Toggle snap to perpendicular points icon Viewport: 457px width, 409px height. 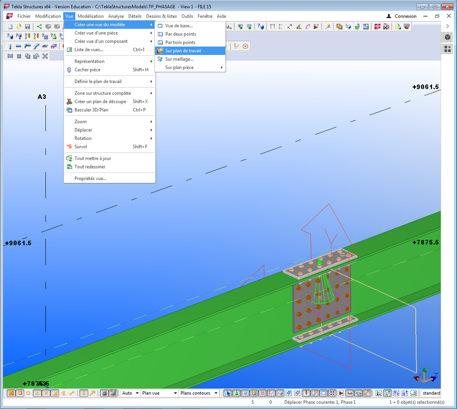[x=55, y=393]
